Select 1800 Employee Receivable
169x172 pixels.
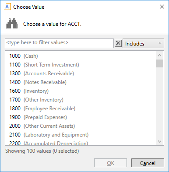click(x=81, y=109)
